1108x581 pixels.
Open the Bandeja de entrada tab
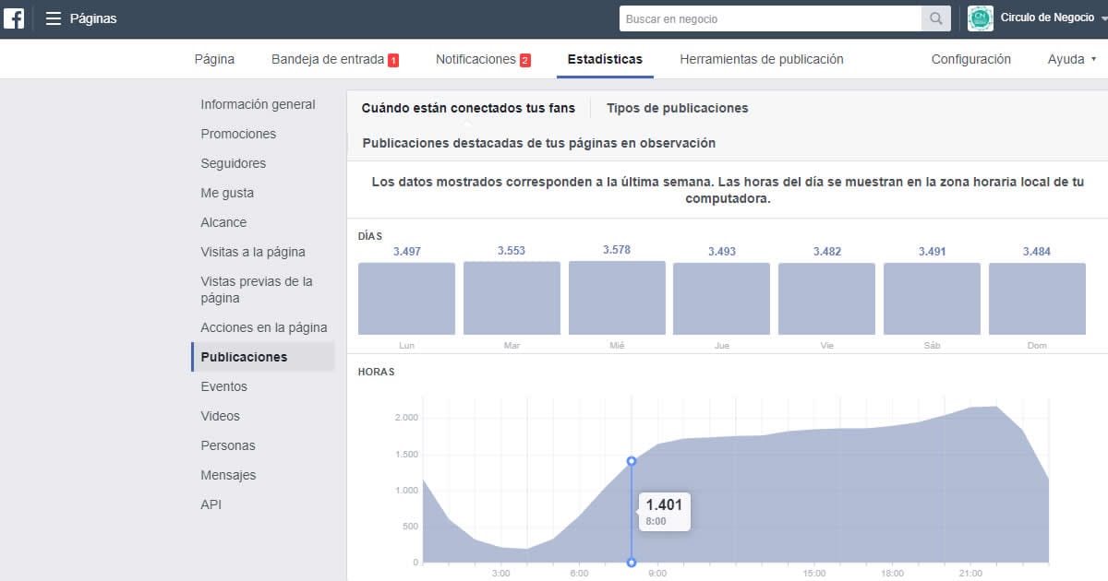[328, 59]
